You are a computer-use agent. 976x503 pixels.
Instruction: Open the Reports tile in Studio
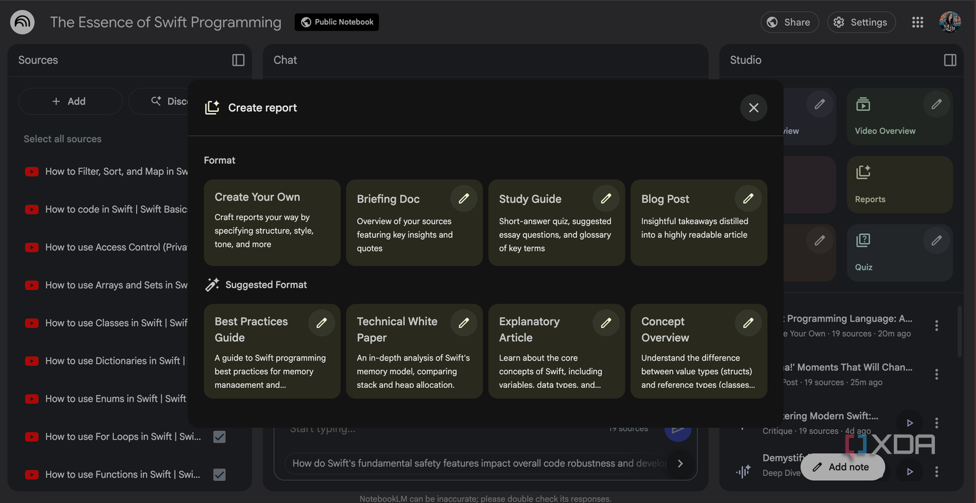click(900, 185)
